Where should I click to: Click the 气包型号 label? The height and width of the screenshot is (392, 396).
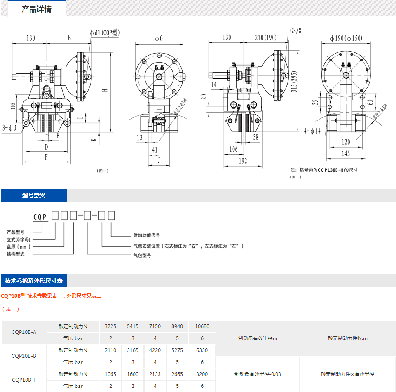pyautogui.click(x=142, y=255)
